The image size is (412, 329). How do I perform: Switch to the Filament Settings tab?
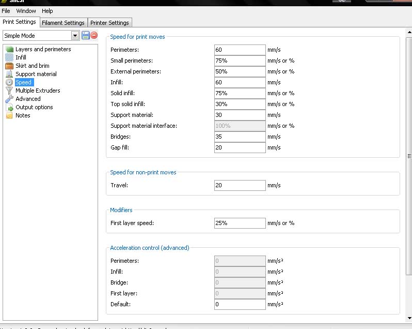(x=63, y=23)
